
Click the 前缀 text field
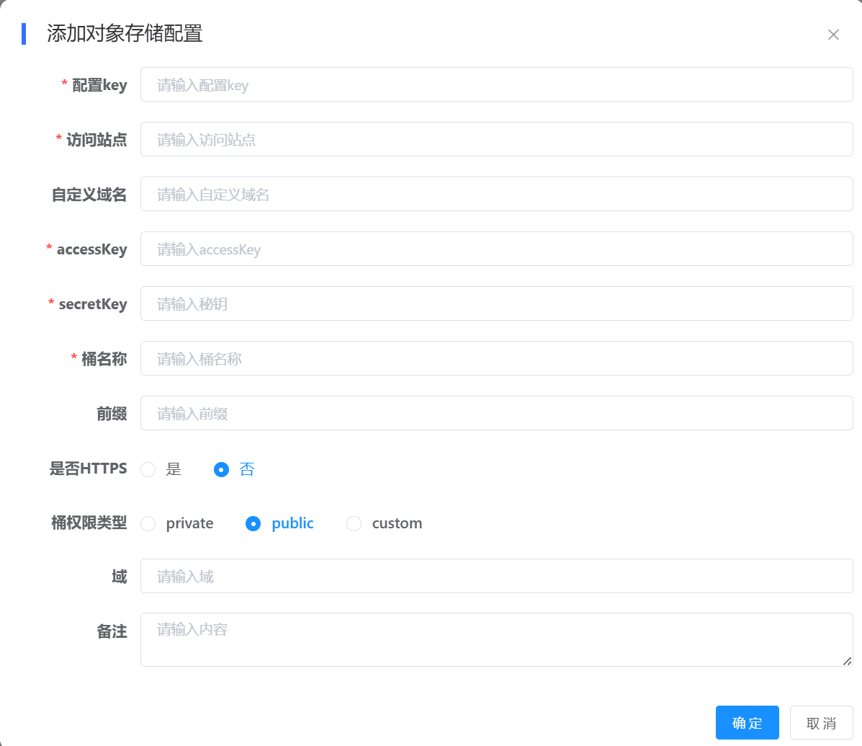pos(496,414)
